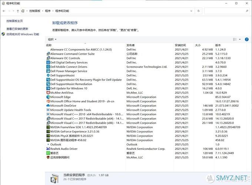This screenshot has height=185, width=252.
Task: Click the refresh button beside address bar
Action: coord(199,11)
